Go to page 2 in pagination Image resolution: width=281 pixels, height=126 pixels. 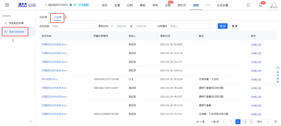tap(245, 122)
